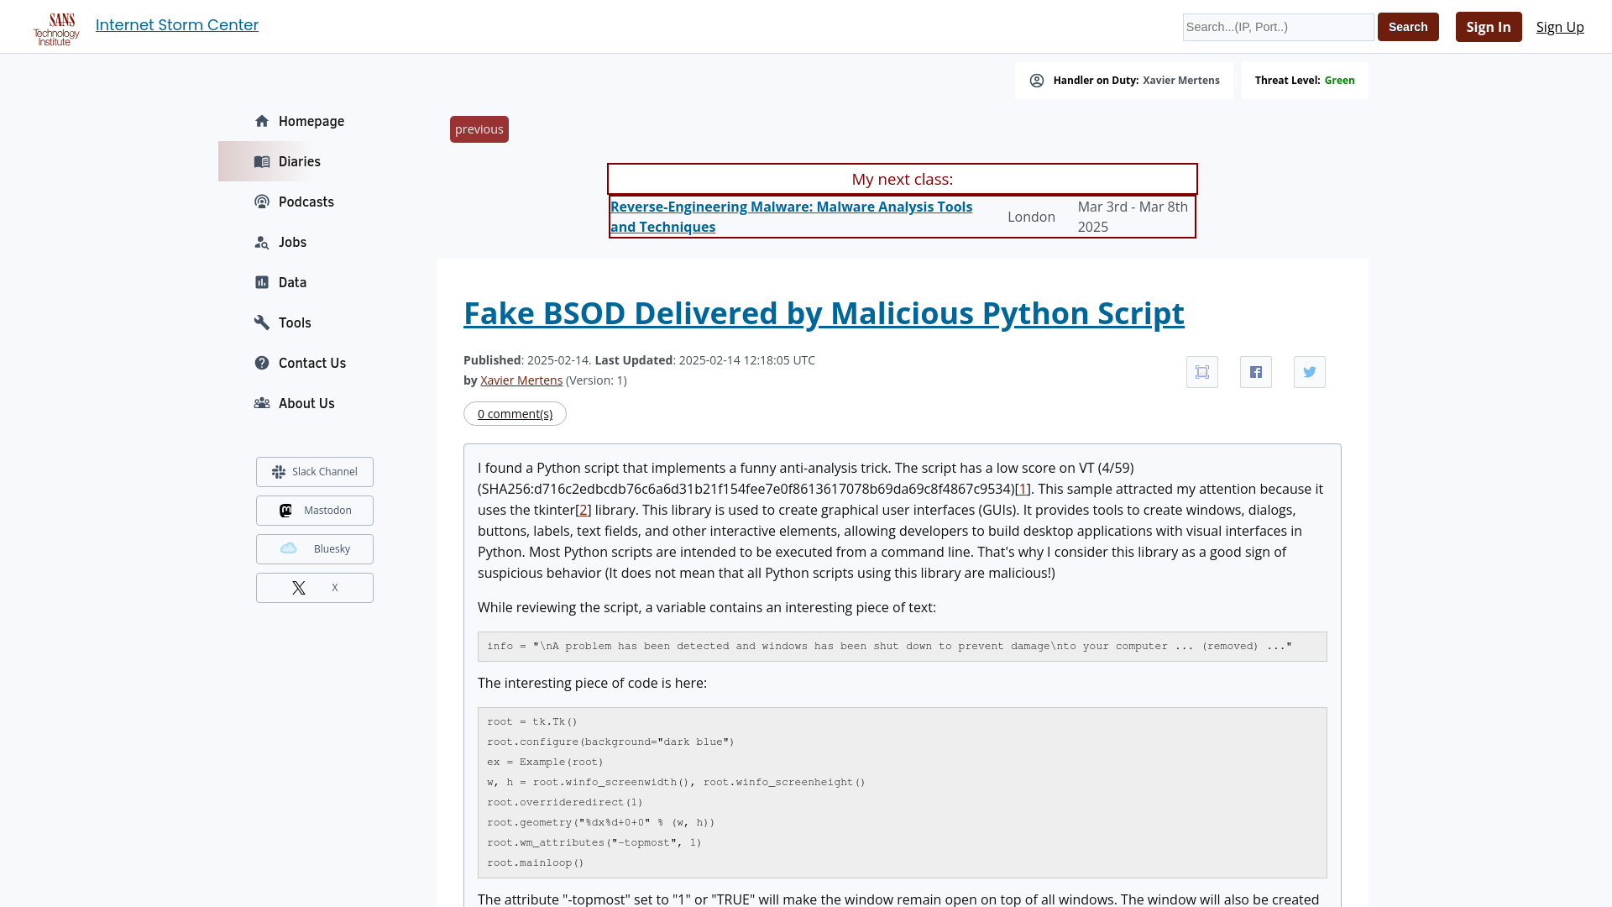
Task: Click the Homepage house icon
Action: (x=262, y=121)
